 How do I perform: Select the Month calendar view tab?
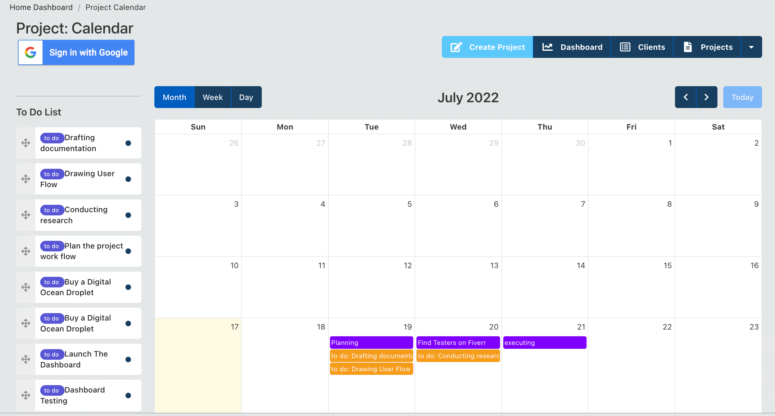coord(175,97)
